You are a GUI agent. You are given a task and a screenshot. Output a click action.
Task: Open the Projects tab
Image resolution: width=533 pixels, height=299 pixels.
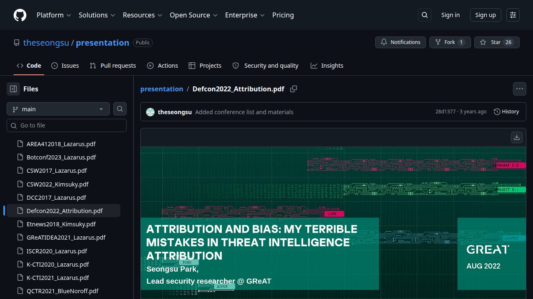click(205, 66)
